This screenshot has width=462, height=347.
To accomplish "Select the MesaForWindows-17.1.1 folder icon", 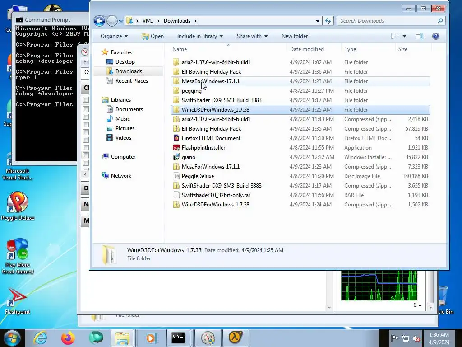I will click(x=176, y=81).
